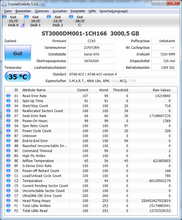The image size is (182, 220).
Task: Click the status orb beside Total LBAs Written
Action: [8, 206]
